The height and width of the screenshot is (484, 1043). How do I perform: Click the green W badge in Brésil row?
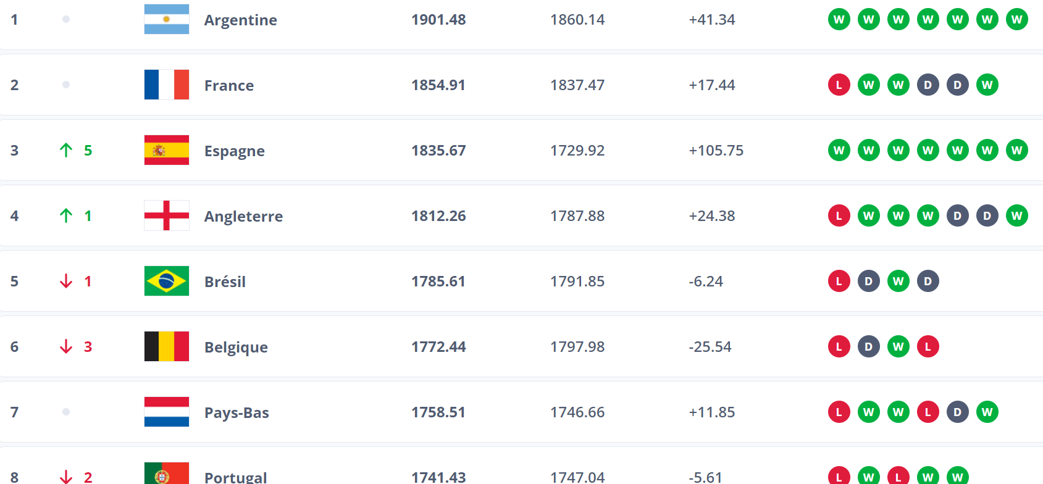pos(898,281)
